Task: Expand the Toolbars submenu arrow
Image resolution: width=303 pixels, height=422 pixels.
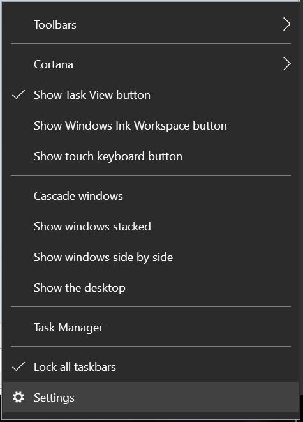Action: click(287, 24)
